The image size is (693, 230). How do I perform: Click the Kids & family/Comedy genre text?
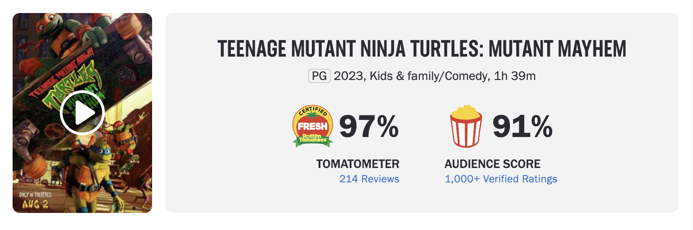coord(429,76)
